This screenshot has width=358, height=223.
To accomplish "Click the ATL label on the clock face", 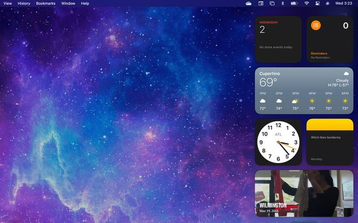I will point(278,134).
